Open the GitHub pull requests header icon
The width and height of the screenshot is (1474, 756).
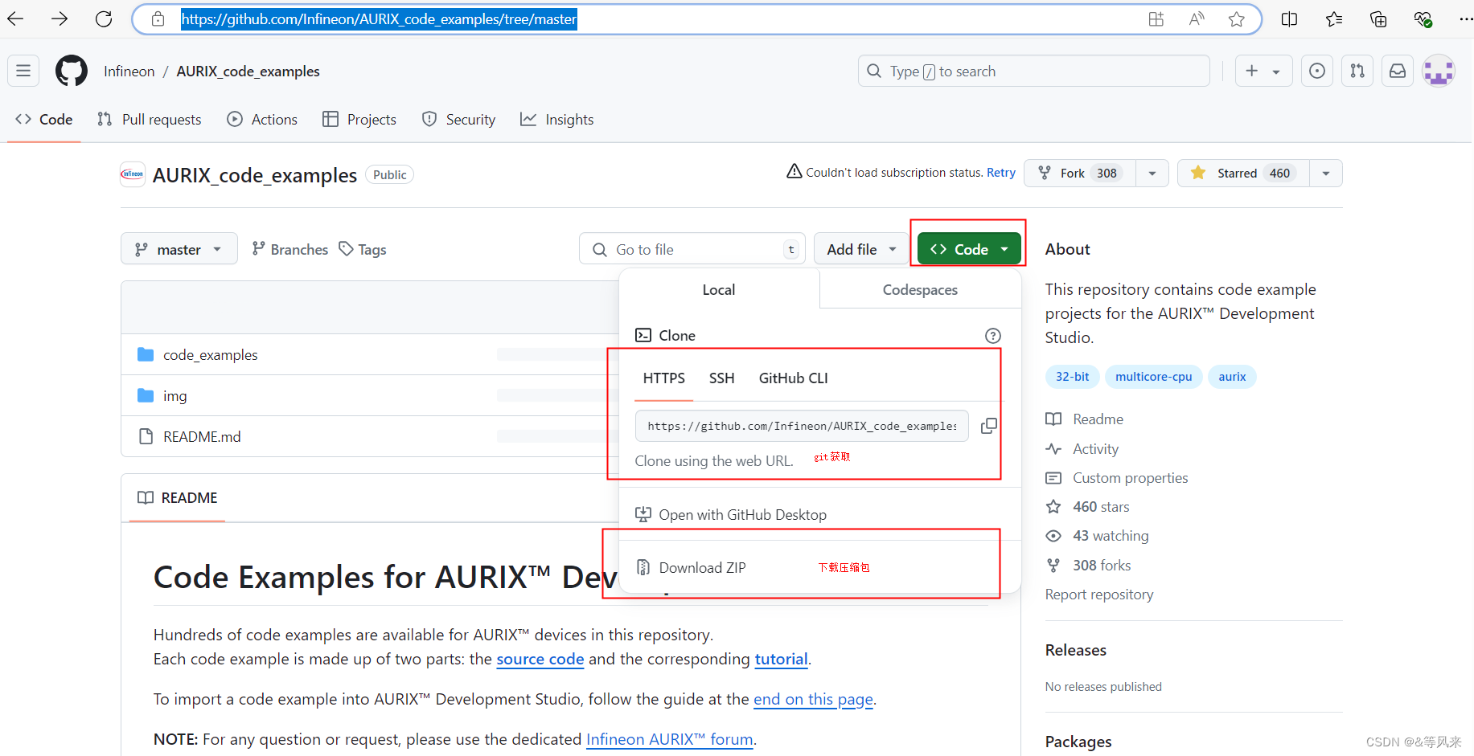click(x=1357, y=71)
